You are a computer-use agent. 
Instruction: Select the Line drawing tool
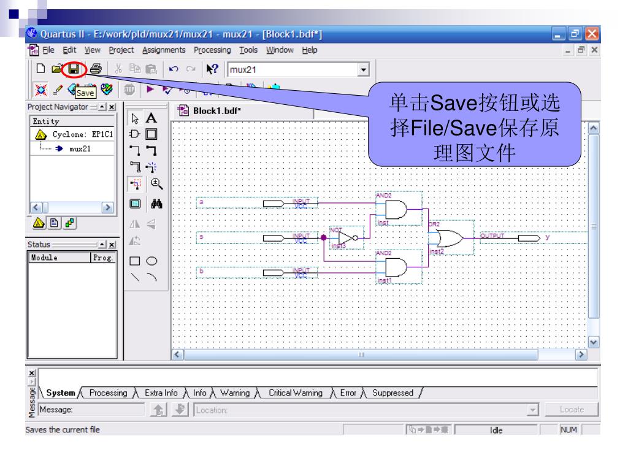(x=135, y=277)
